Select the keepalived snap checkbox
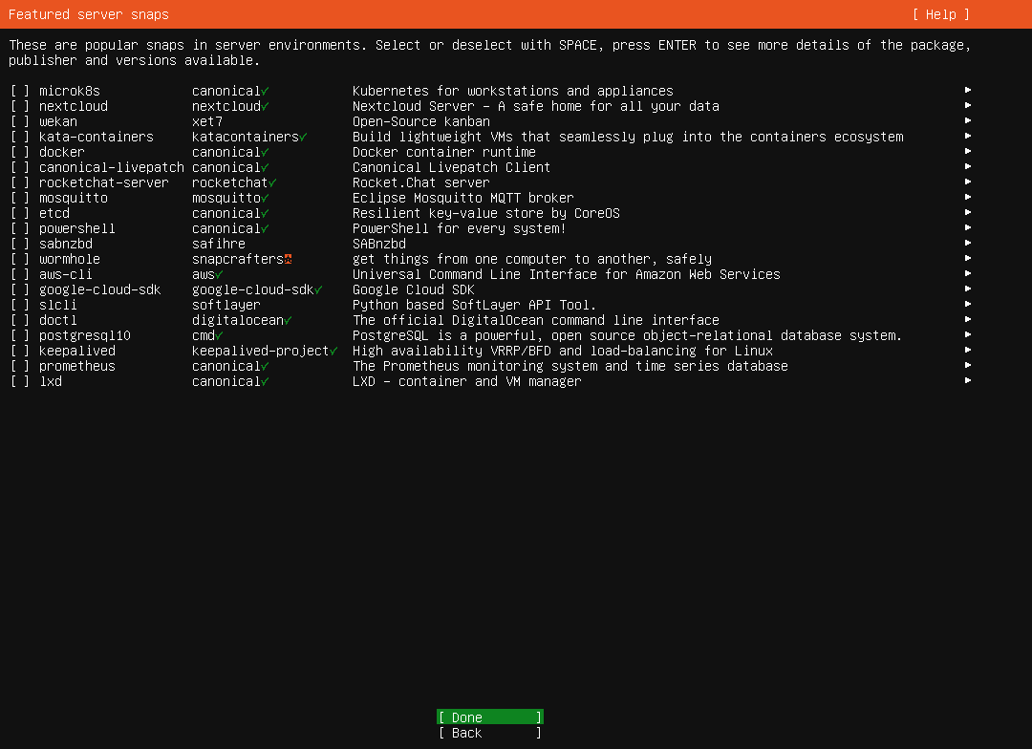Viewport: 1032px width, 749px height. tap(20, 351)
